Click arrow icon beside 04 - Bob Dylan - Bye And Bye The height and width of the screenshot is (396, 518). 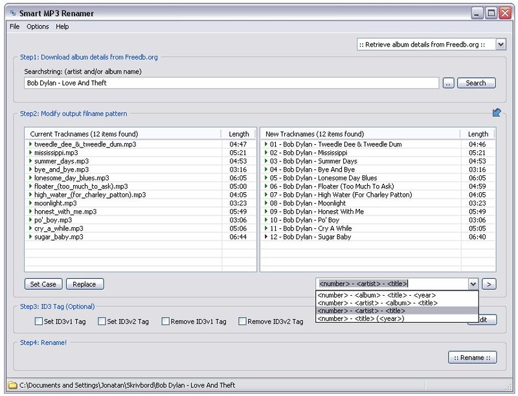click(266, 170)
